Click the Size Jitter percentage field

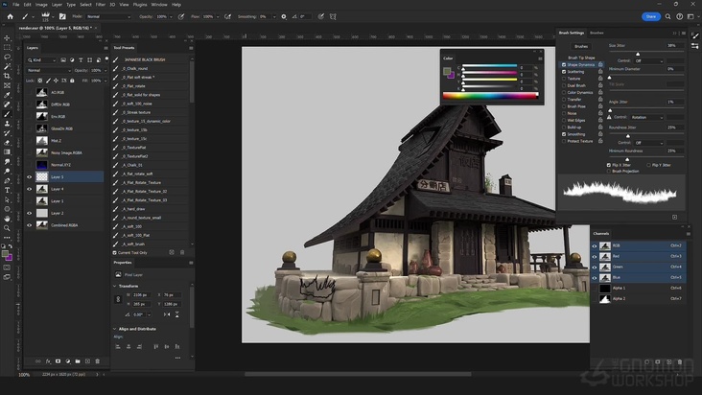click(674, 46)
